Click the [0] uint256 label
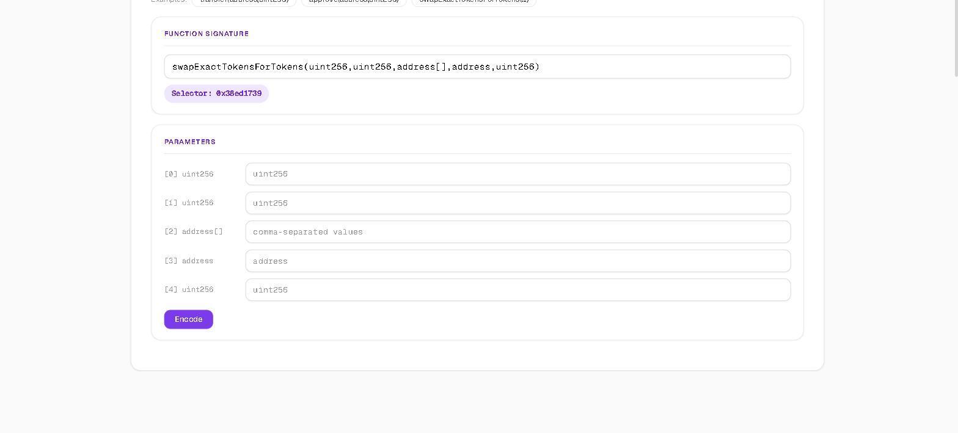The width and height of the screenshot is (958, 433). pos(189,174)
